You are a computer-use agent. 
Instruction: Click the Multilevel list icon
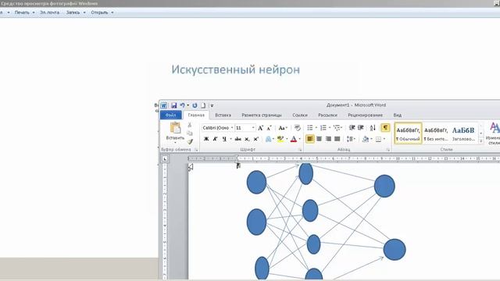337,128
